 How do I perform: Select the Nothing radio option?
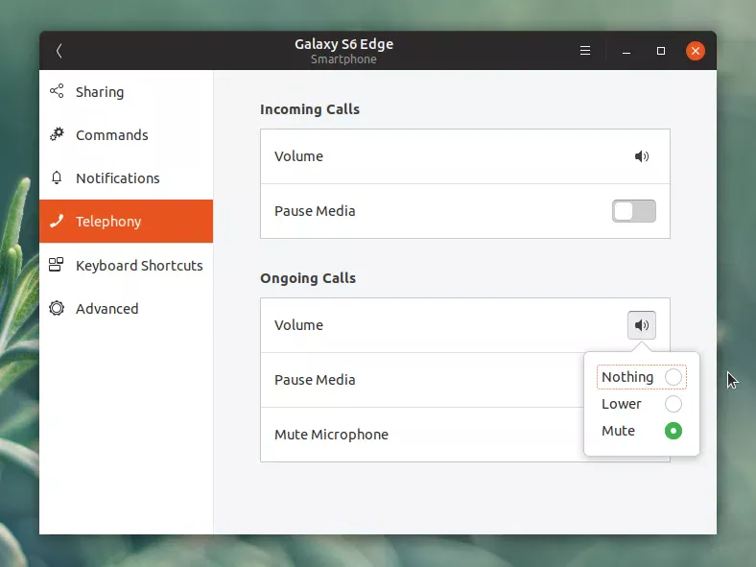(673, 377)
